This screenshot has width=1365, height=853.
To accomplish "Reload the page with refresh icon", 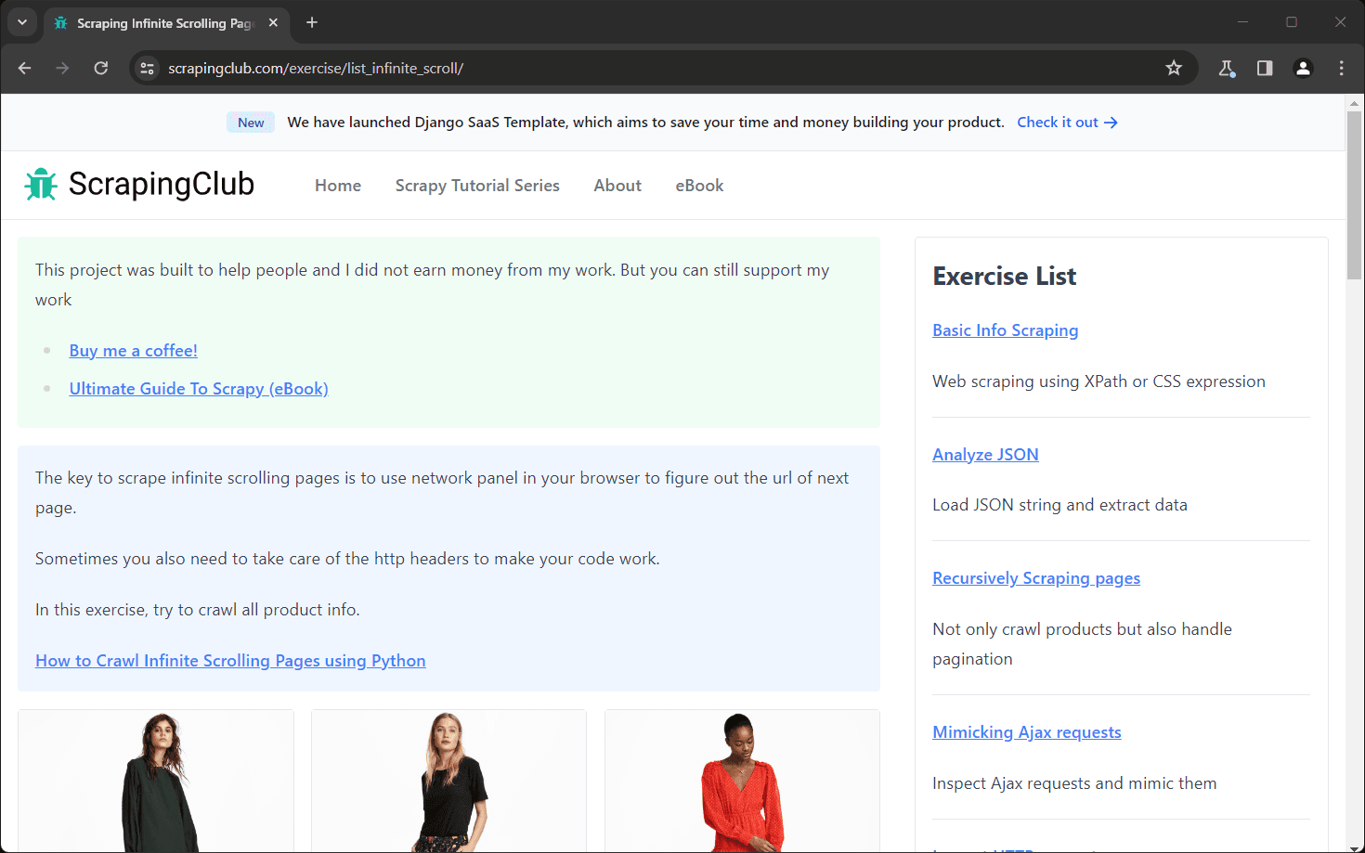I will [x=101, y=68].
